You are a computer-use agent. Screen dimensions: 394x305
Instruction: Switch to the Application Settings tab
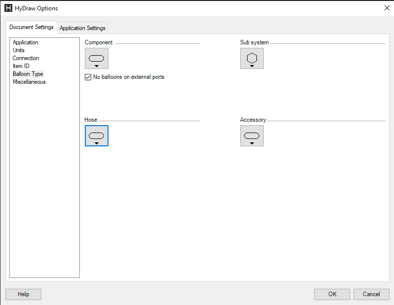pos(82,28)
